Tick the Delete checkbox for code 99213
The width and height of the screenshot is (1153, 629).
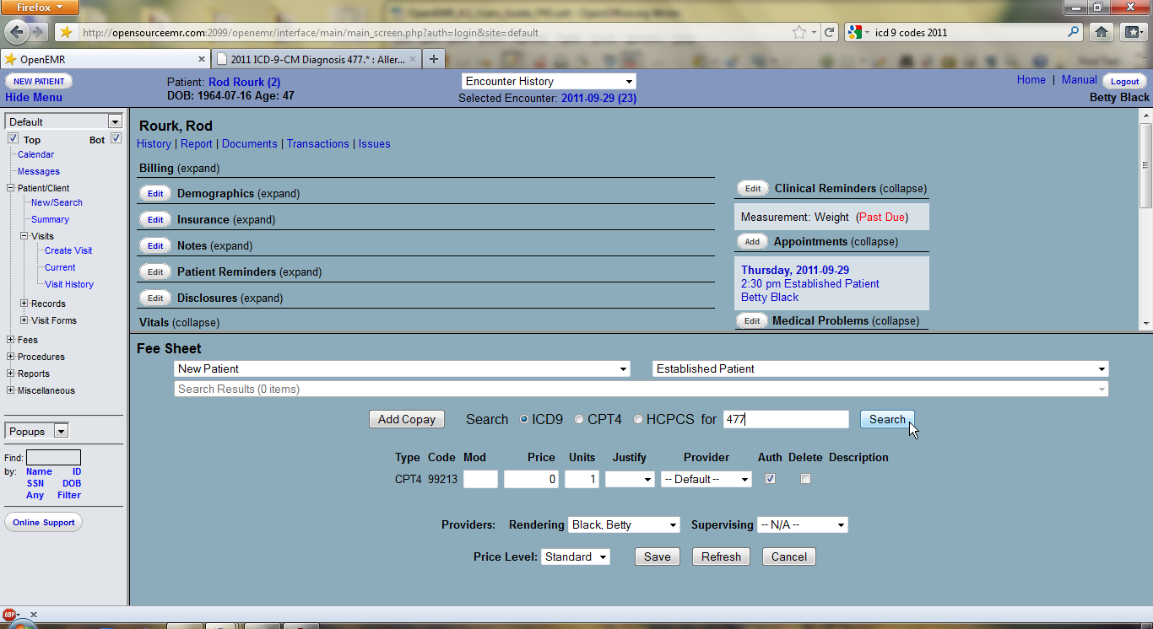pyautogui.click(x=805, y=479)
